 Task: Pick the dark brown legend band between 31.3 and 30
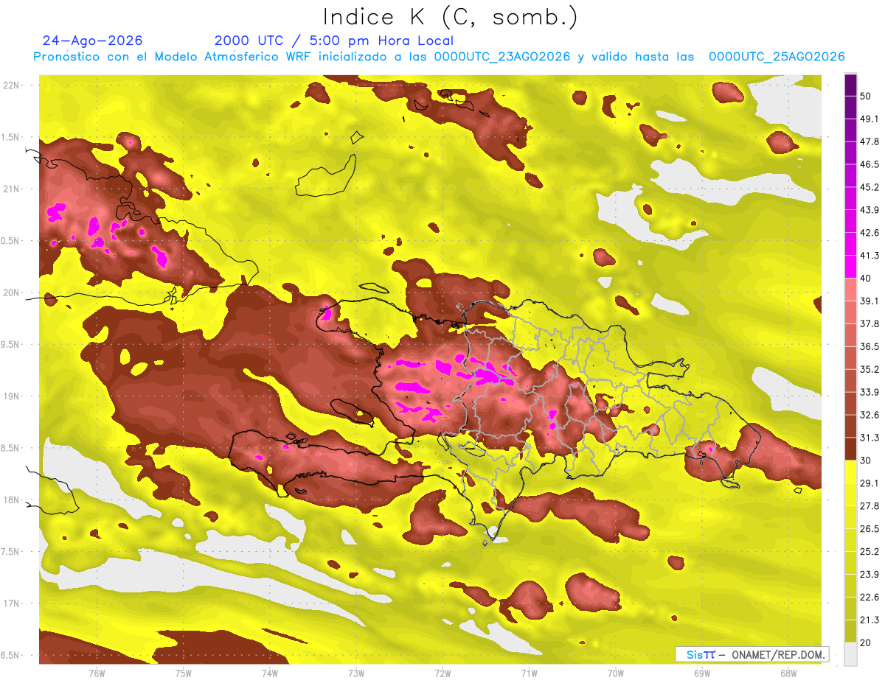click(850, 449)
